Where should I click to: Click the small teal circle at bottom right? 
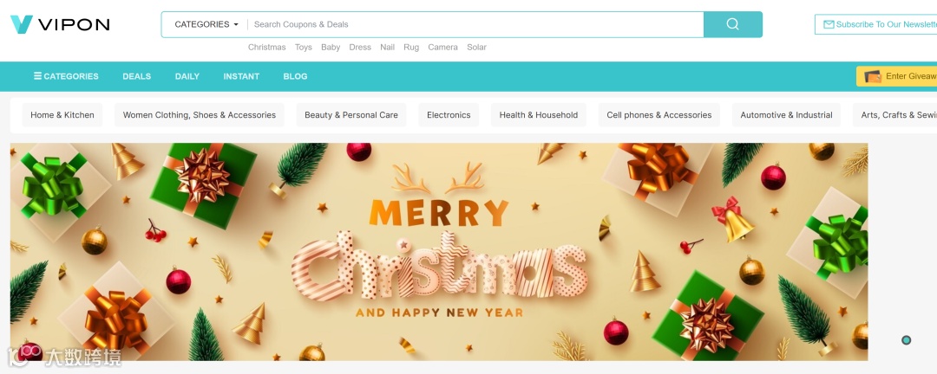coord(906,340)
